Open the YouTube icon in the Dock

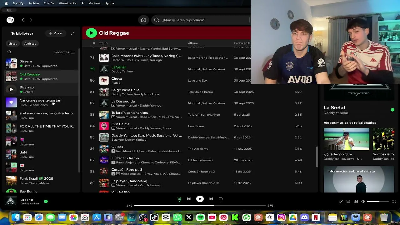212,217
